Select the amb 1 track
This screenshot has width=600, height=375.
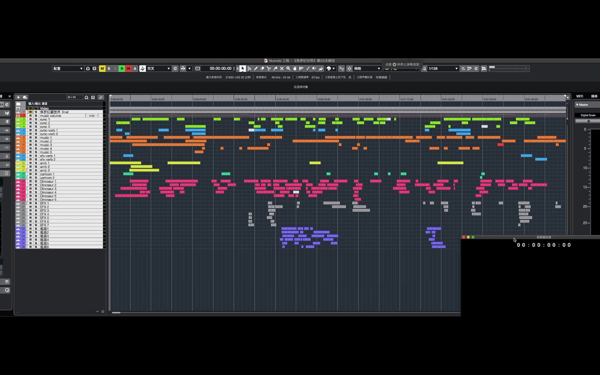60,163
